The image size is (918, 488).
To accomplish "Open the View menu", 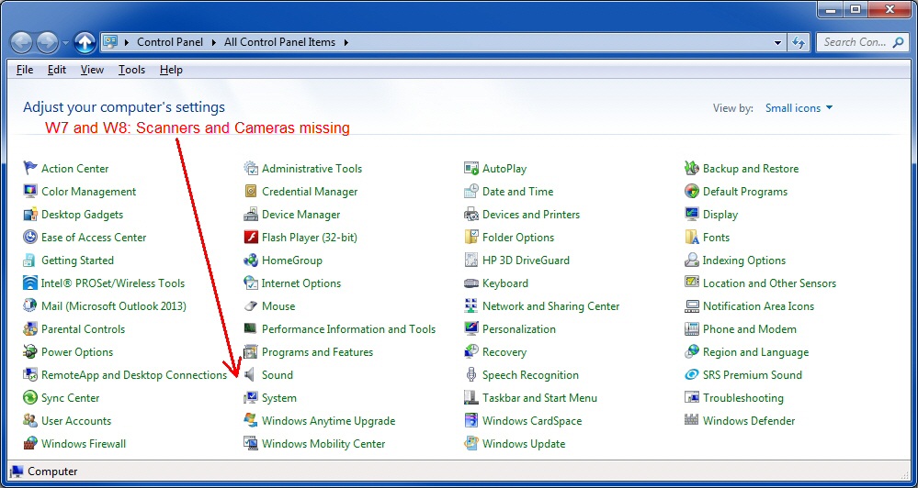I will pyautogui.click(x=92, y=70).
